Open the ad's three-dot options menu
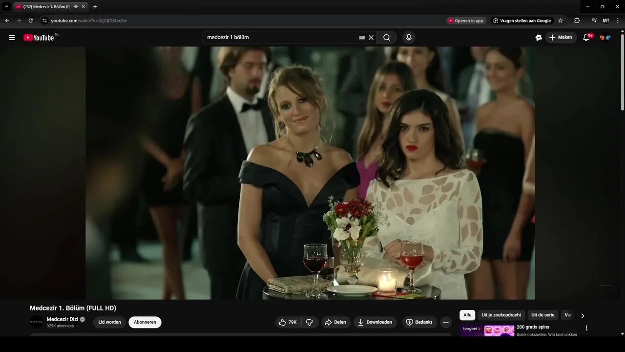Image resolution: width=625 pixels, height=352 pixels. pos(586,328)
